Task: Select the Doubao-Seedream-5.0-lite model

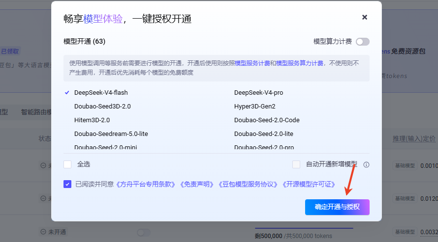Action: pos(111,134)
